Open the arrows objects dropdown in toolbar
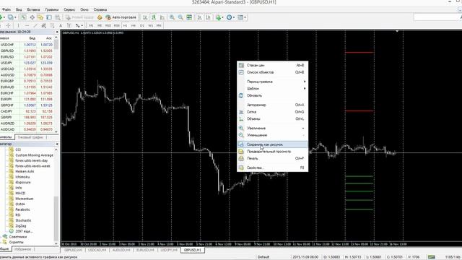 pos(79,26)
